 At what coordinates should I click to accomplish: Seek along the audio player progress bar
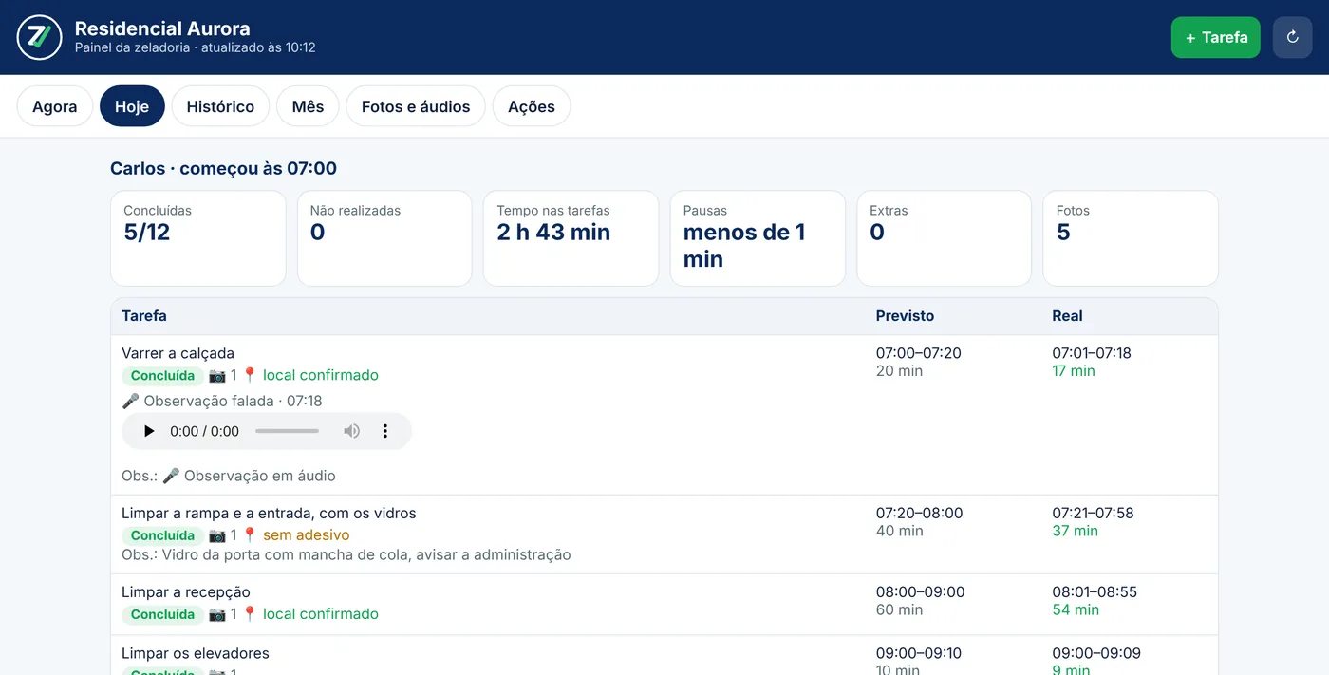point(287,431)
